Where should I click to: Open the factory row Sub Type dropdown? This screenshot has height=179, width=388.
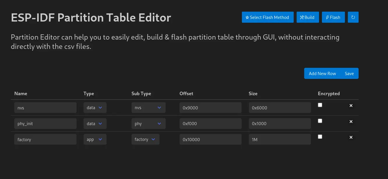(145, 139)
